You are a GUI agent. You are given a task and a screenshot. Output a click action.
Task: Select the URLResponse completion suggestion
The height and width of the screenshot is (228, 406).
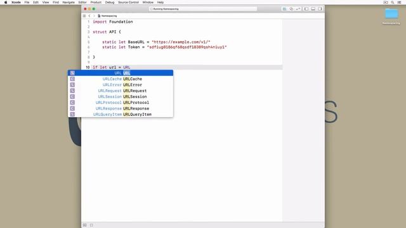tap(121, 108)
